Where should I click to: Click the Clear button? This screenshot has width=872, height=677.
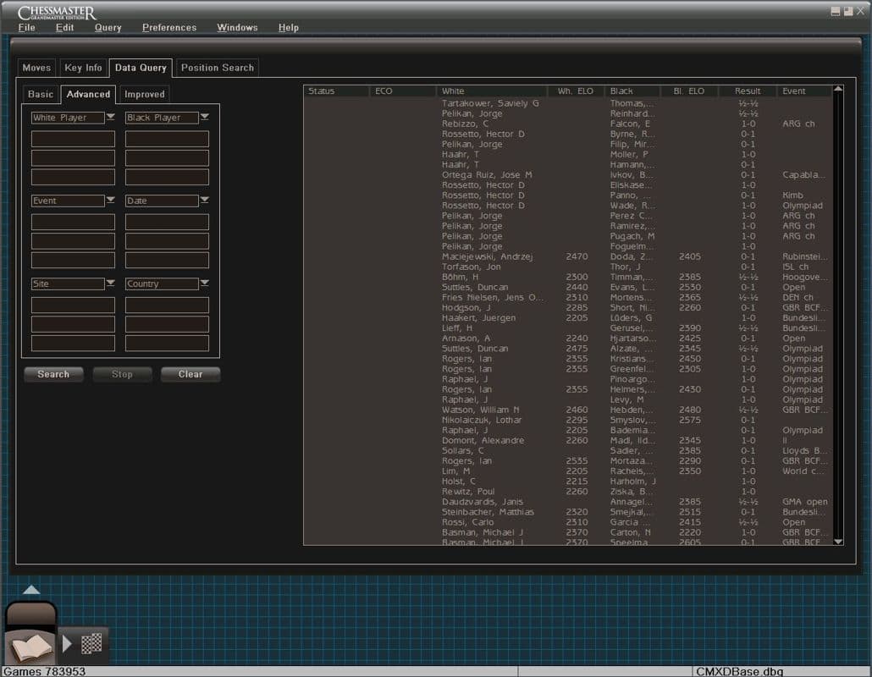tap(190, 374)
